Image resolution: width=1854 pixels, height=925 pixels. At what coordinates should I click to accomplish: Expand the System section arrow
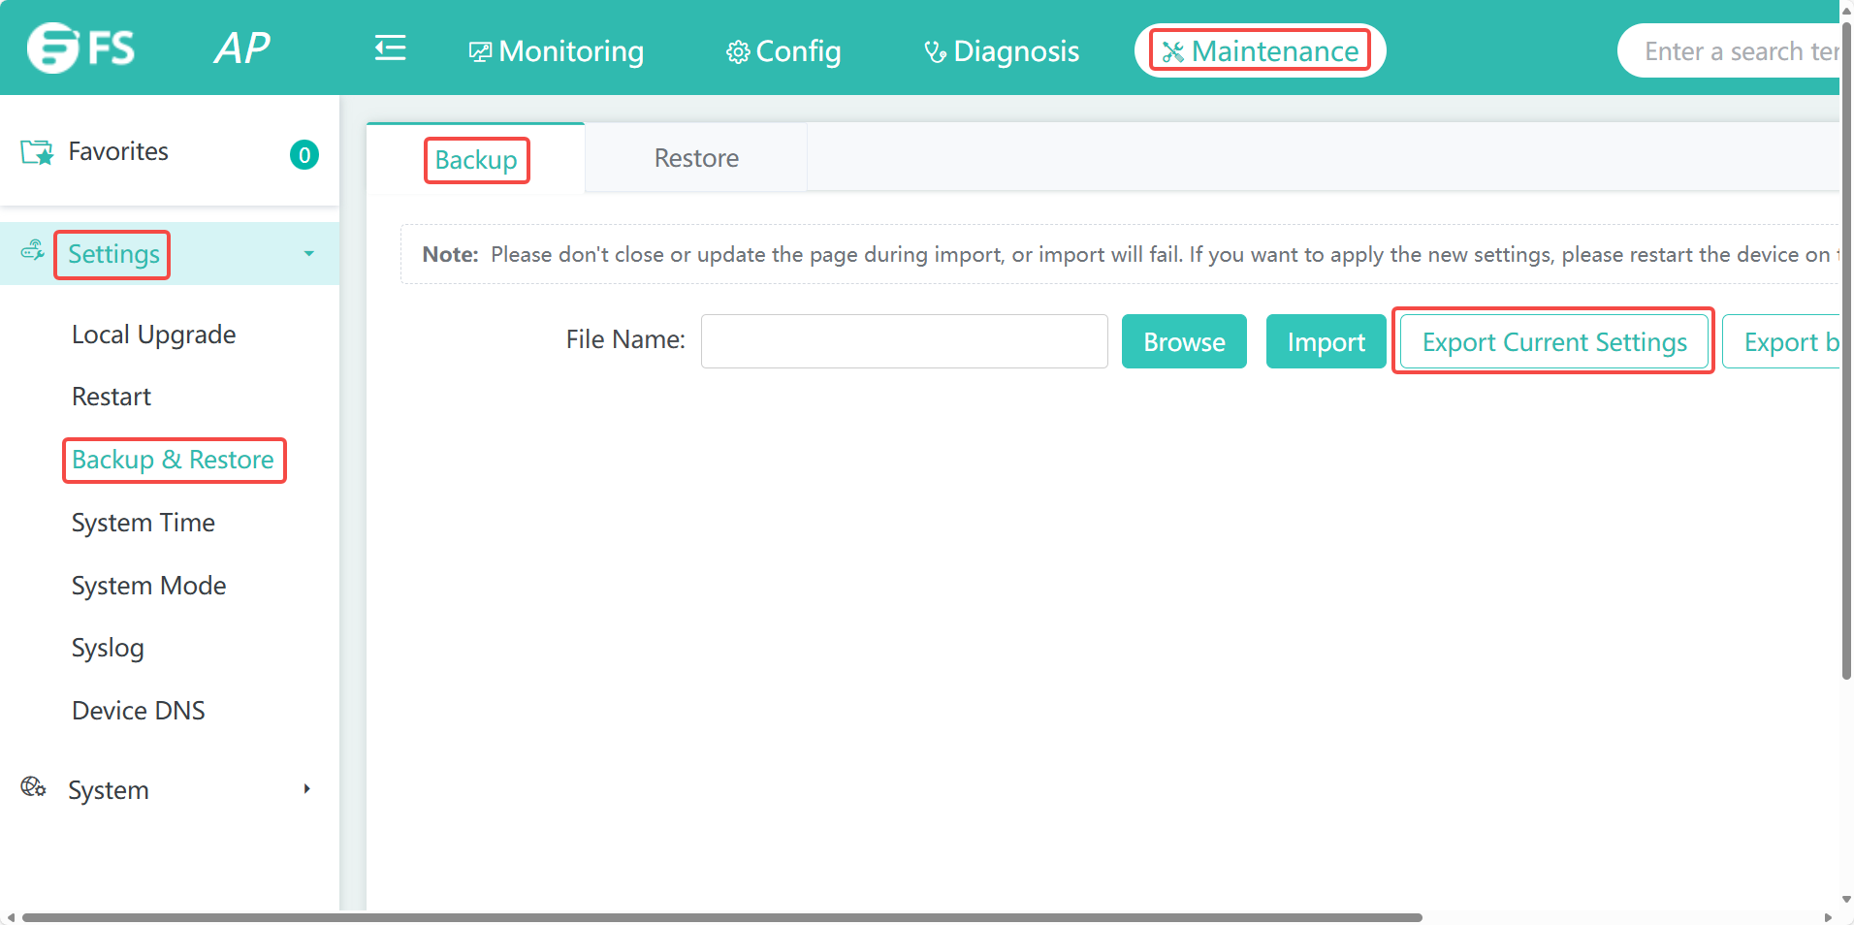[x=306, y=789]
